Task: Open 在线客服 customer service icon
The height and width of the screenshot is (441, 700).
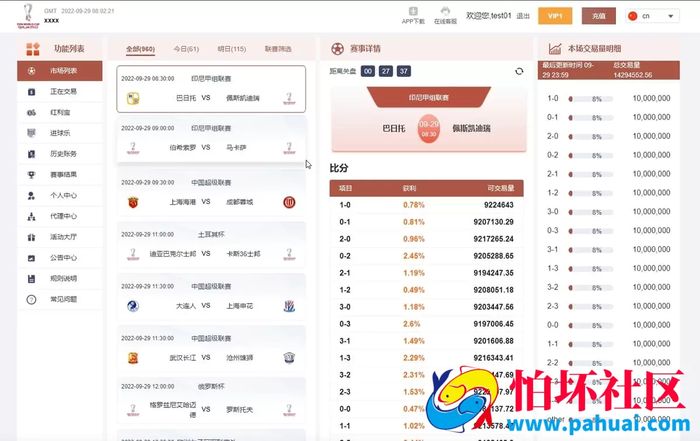Action: pyautogui.click(x=445, y=10)
